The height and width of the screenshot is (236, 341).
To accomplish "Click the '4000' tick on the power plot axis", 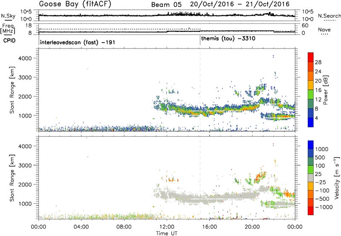I will tap(25, 58).
